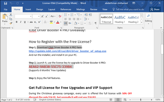Switch to the Design tab
Screen dimensions: 164x102
pos(39,9)
